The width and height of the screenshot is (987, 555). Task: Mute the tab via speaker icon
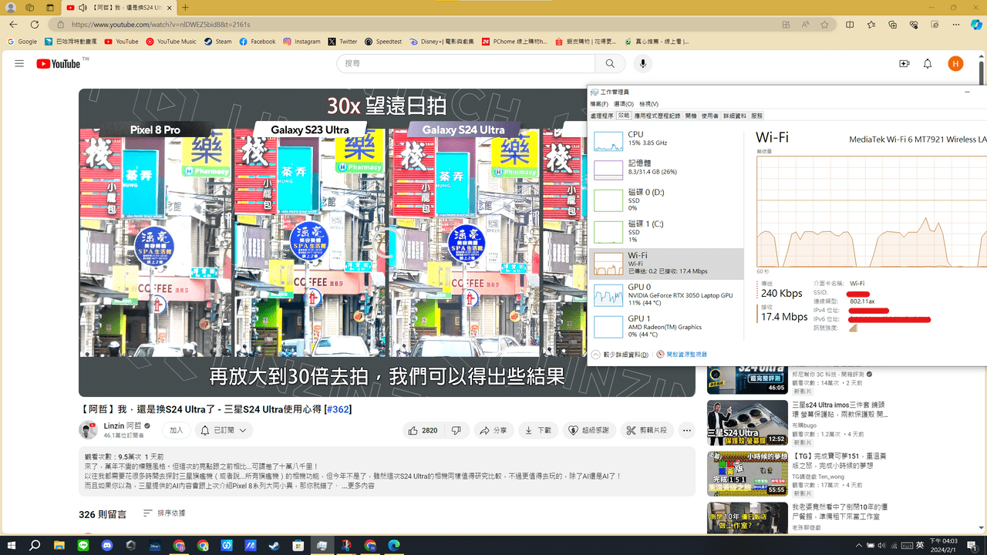point(83,8)
